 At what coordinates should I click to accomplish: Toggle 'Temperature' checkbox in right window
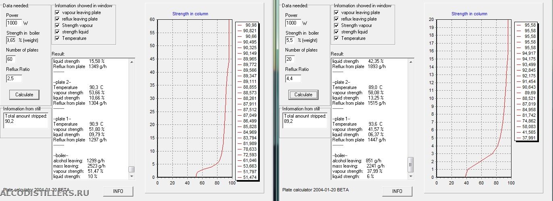pyautogui.click(x=337, y=38)
